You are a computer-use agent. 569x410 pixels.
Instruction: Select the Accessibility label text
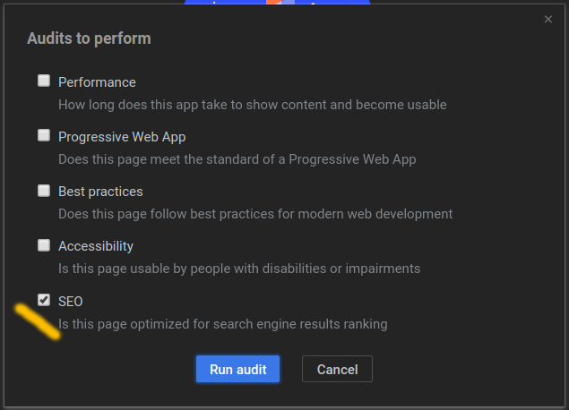coord(96,246)
